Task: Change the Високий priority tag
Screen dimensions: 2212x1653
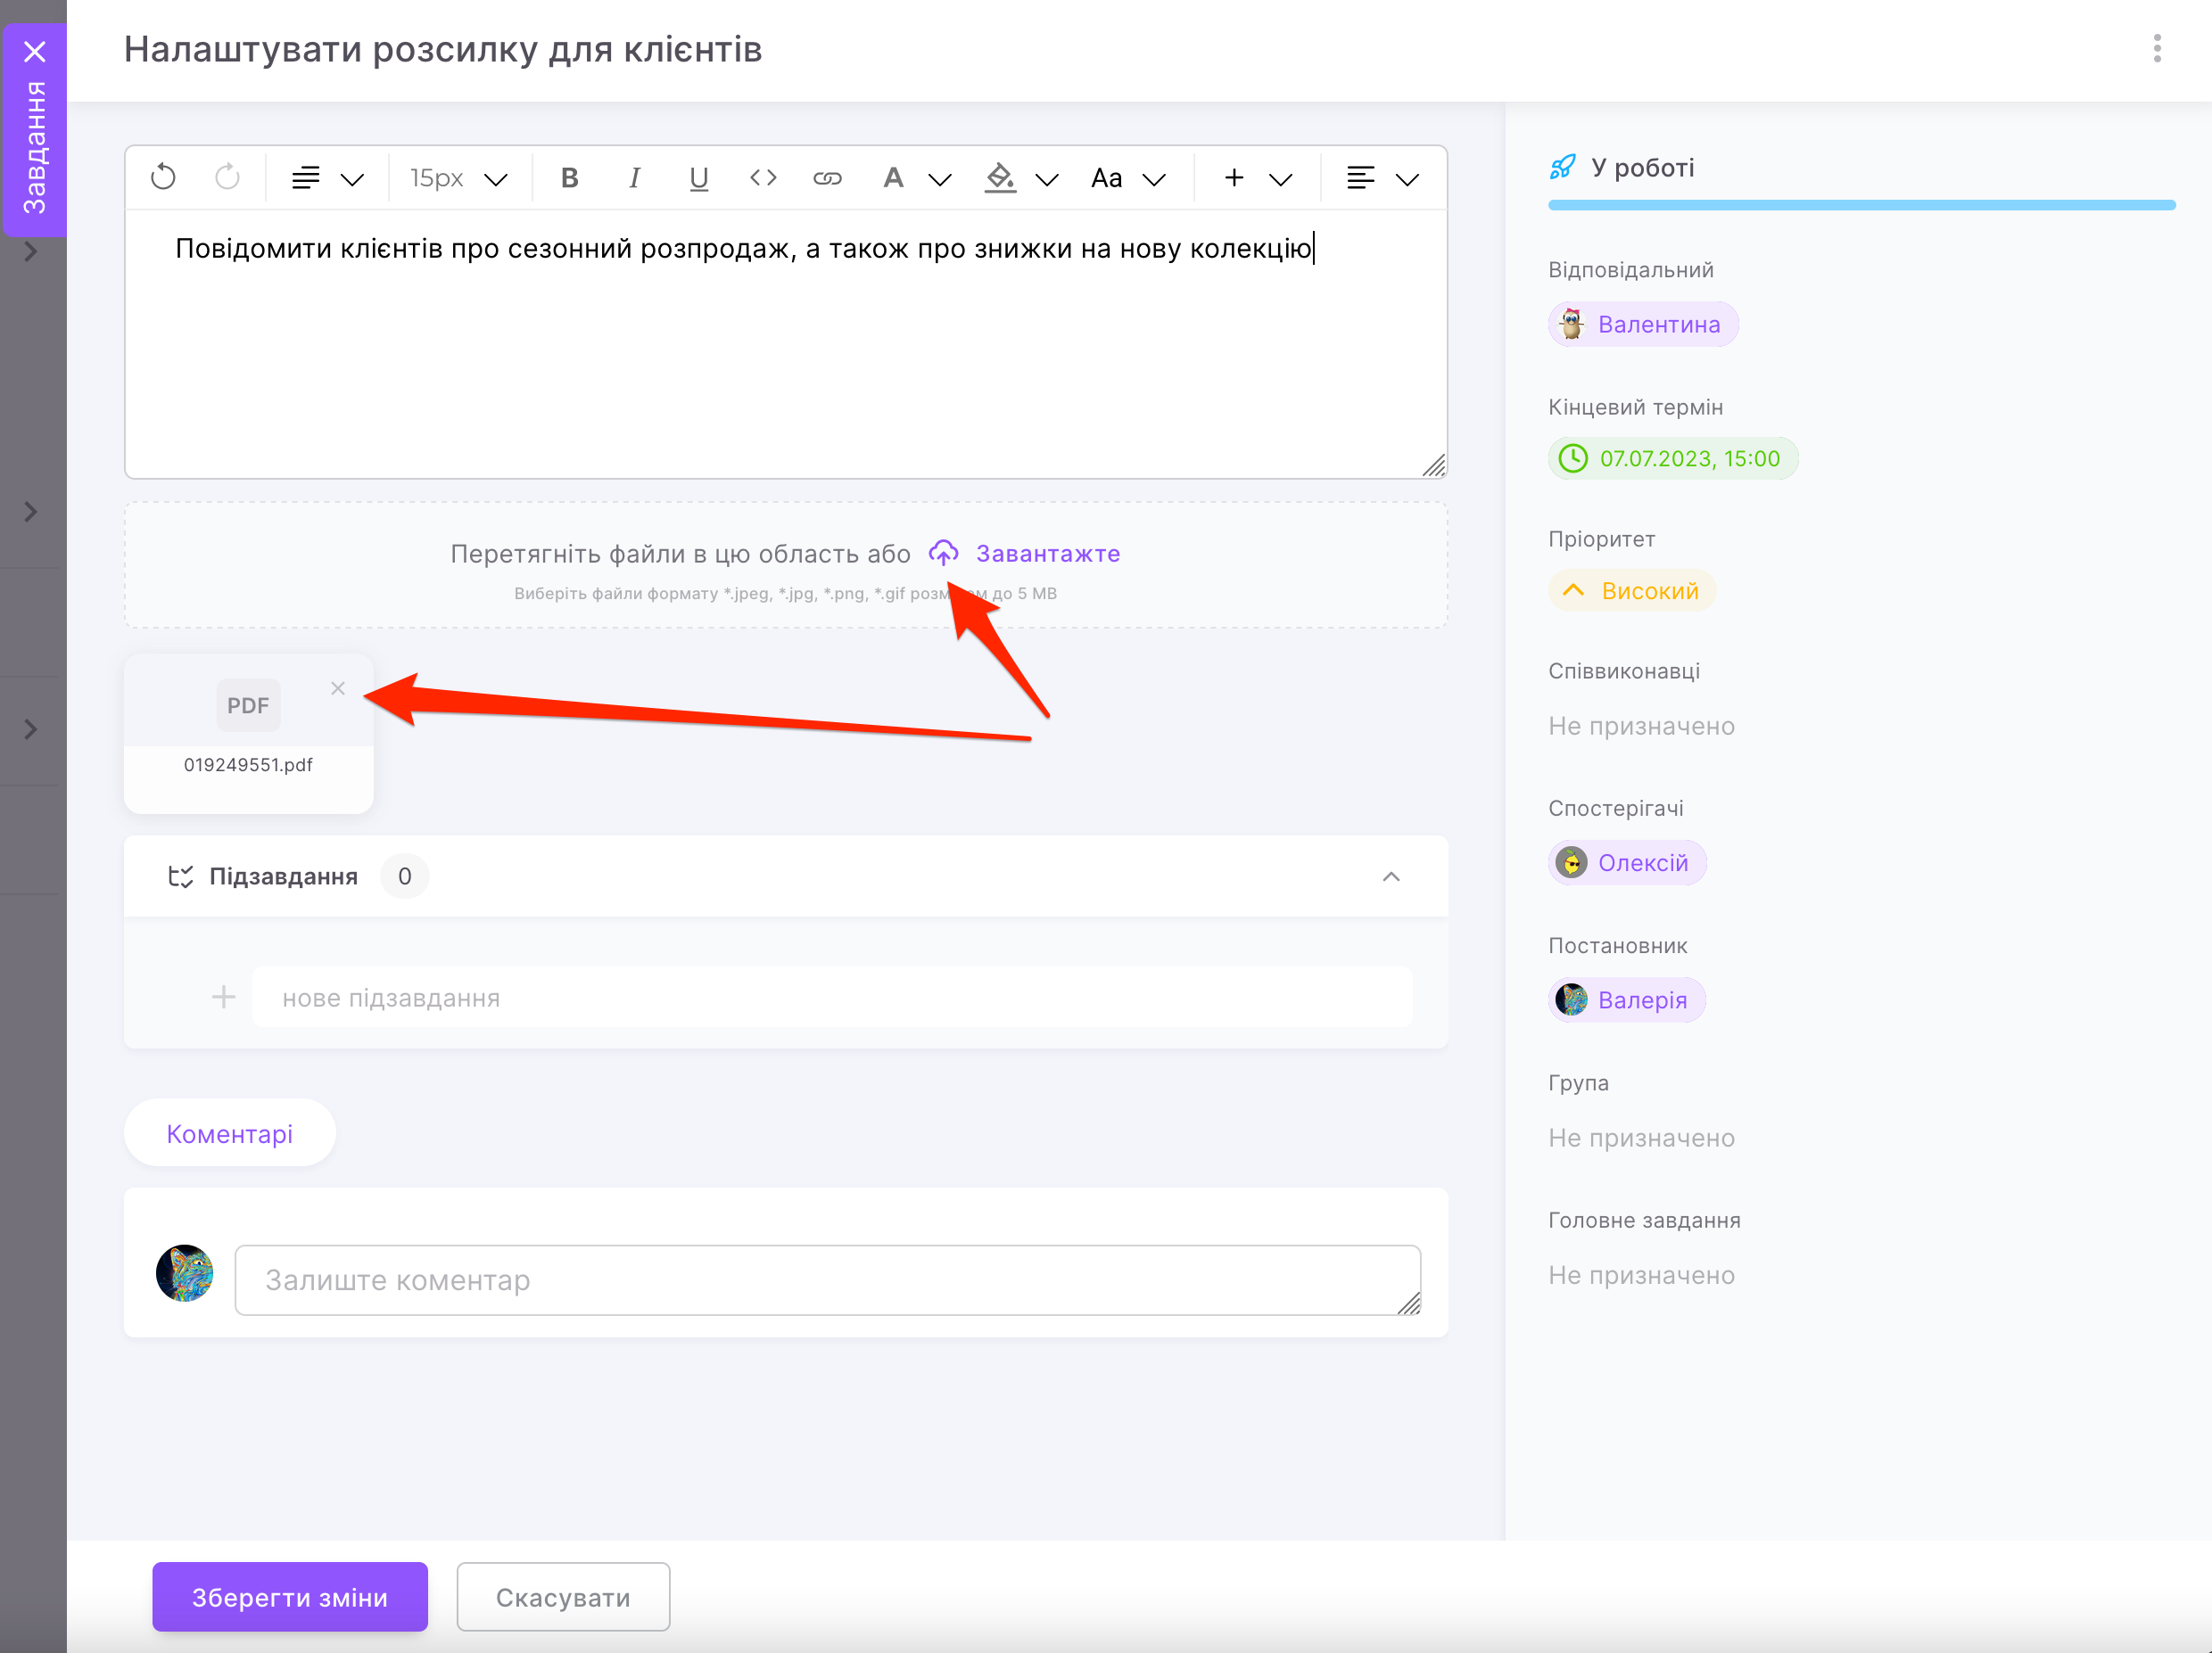Action: point(1632,590)
